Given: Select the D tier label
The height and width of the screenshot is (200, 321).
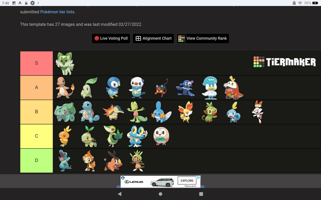Looking at the screenshot, I should 37,161.
